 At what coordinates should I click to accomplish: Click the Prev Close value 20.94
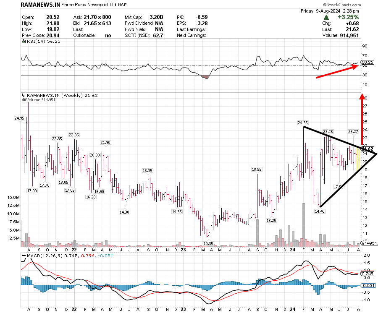pyautogui.click(x=53, y=35)
